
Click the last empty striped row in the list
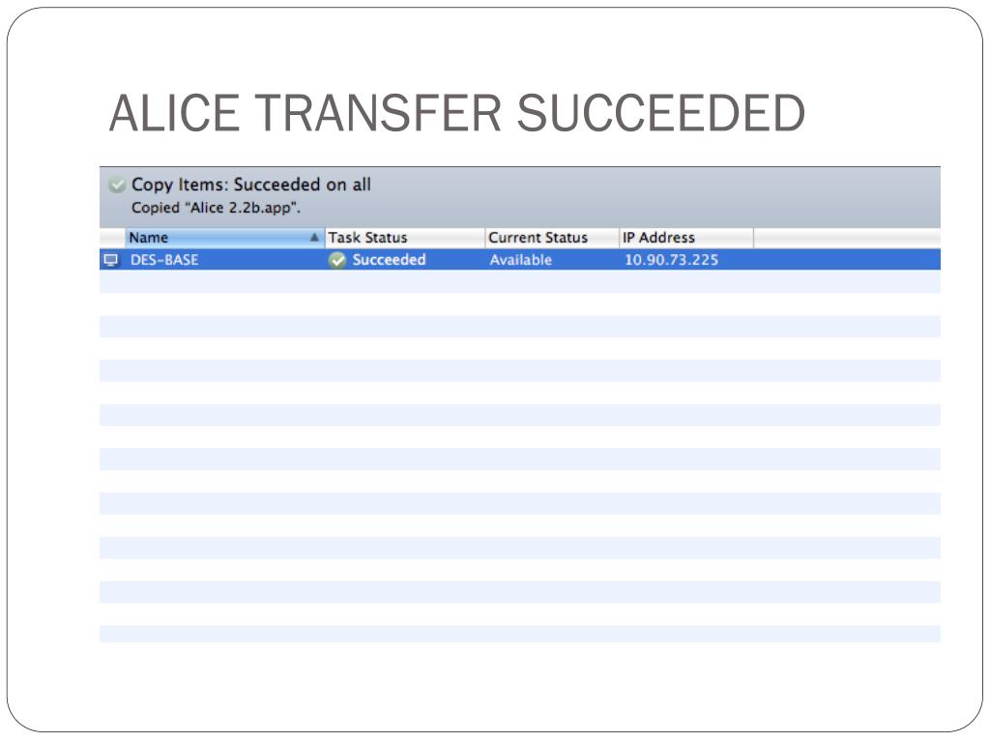[x=519, y=634]
